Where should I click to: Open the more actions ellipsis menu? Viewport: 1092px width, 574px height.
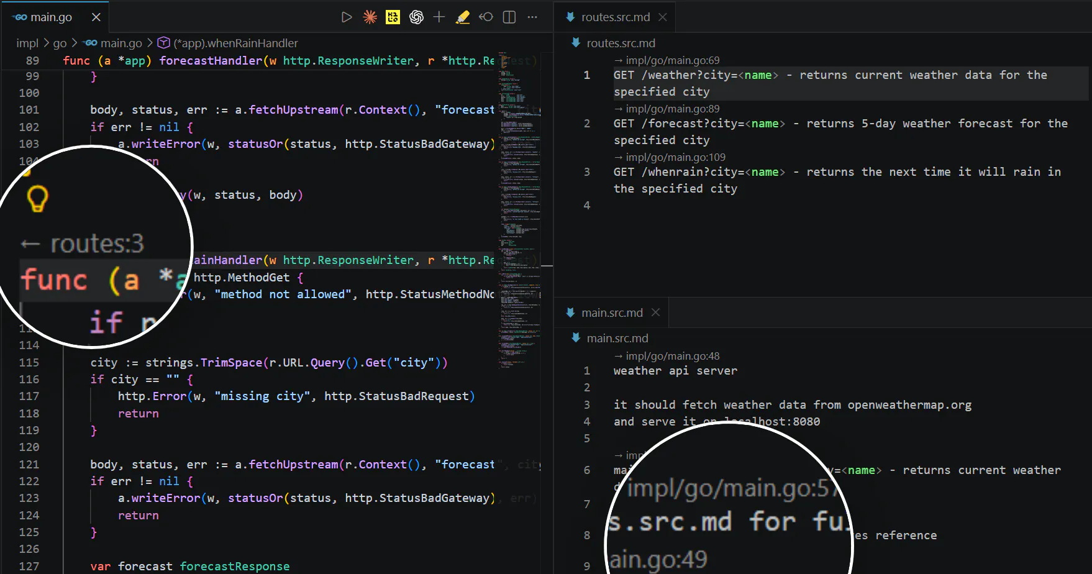[x=532, y=17]
